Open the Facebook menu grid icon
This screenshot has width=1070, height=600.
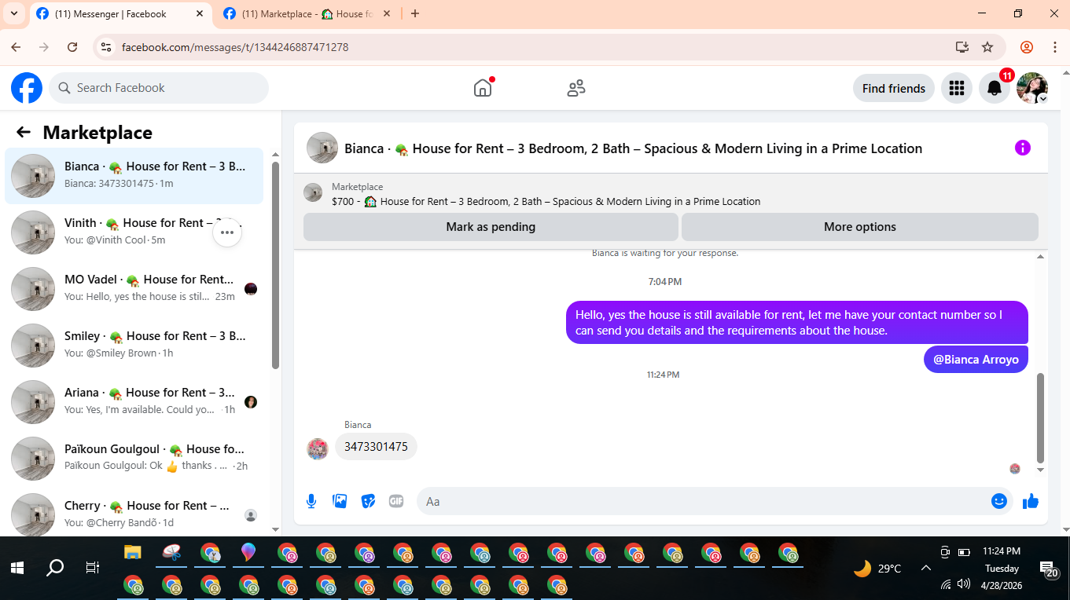point(957,88)
